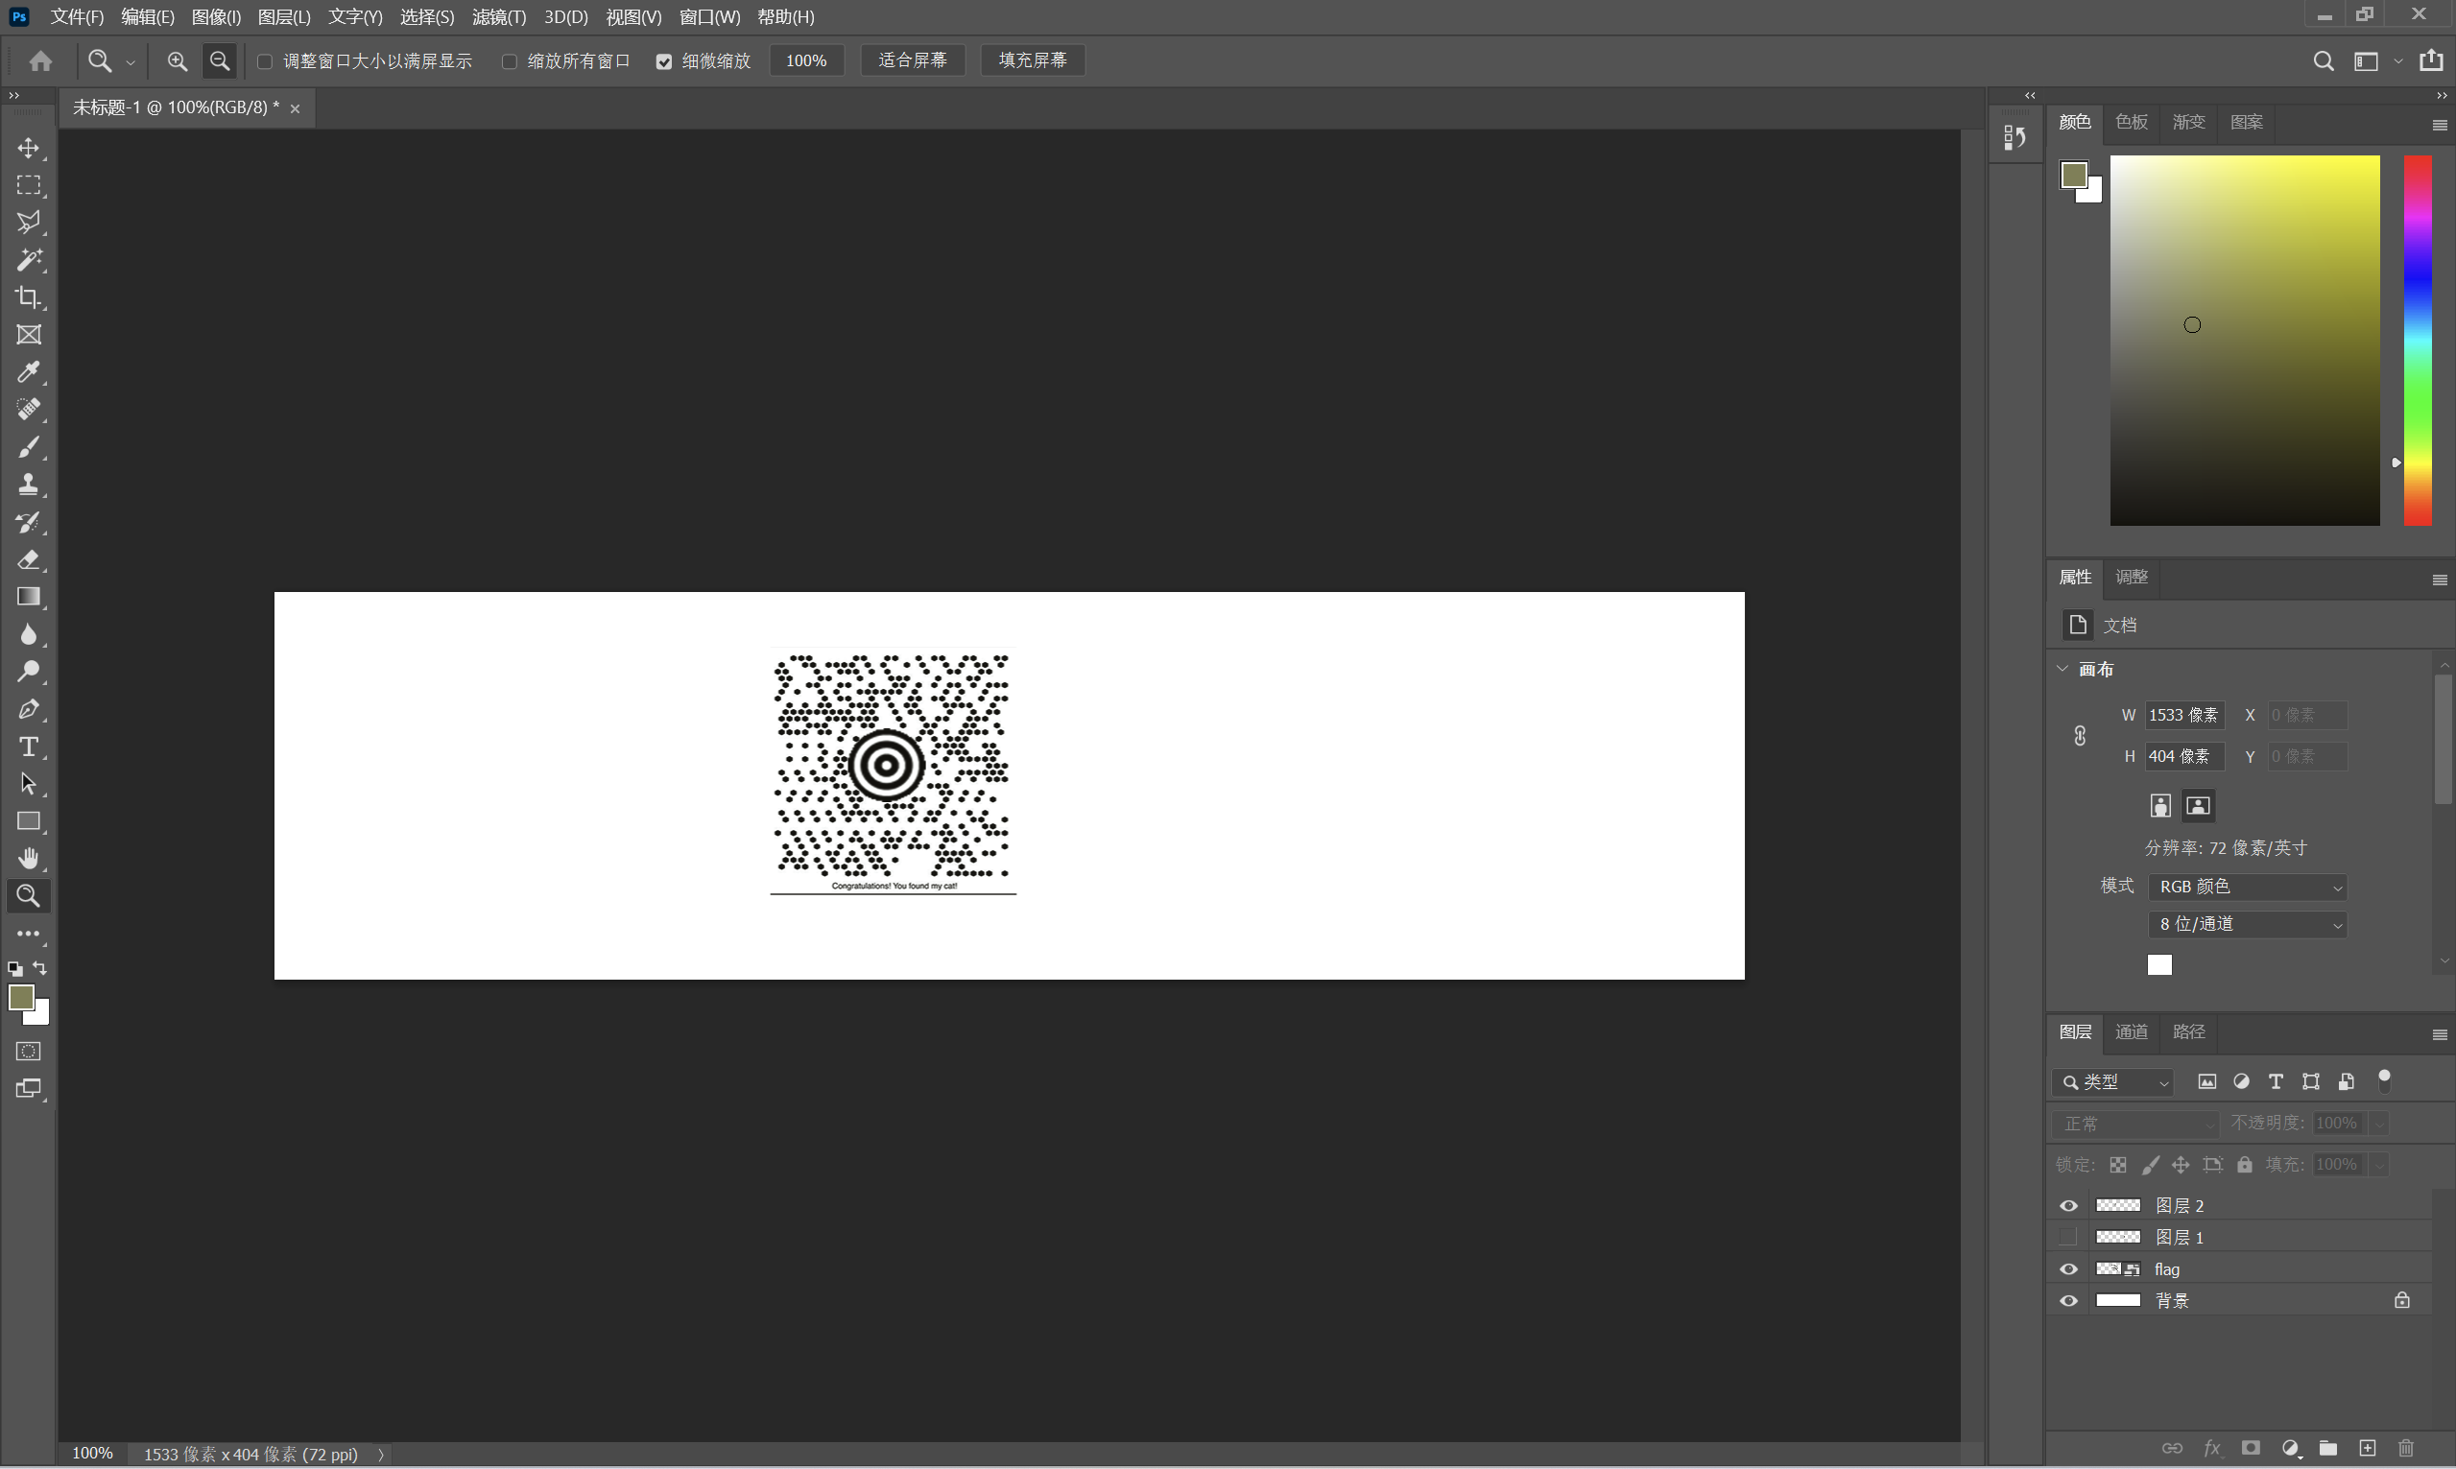Viewport: 2456px width, 1469px height.
Task: Click the Zoom Out magnifier option
Action: tap(220, 61)
